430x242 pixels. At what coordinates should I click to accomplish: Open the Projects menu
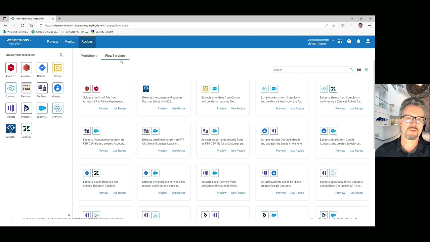[x=52, y=41]
